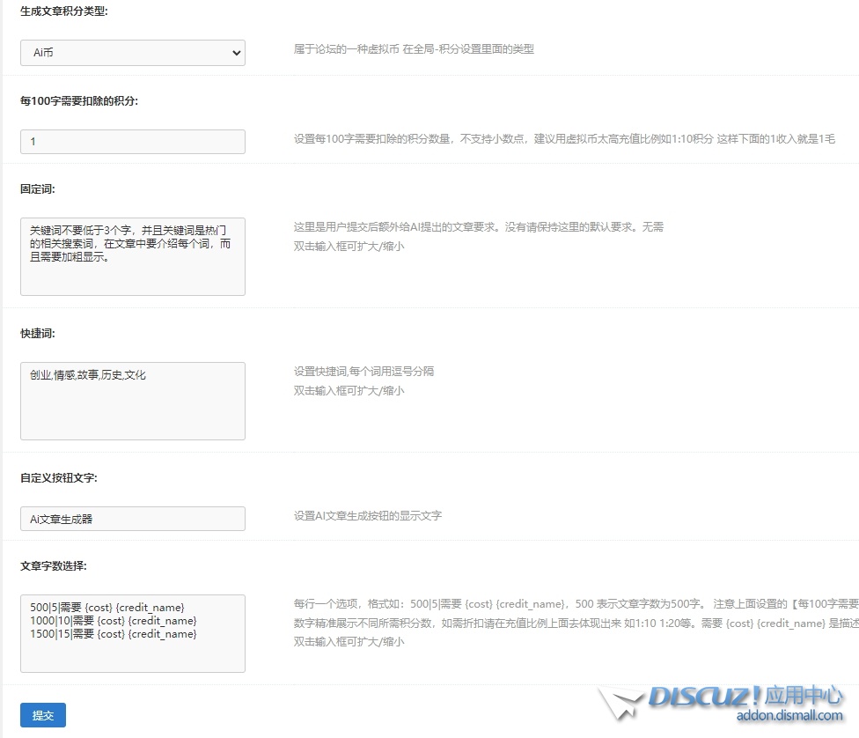The image size is (859, 738).
Task: Click the hint about points deduction amount
Action: tap(563, 138)
